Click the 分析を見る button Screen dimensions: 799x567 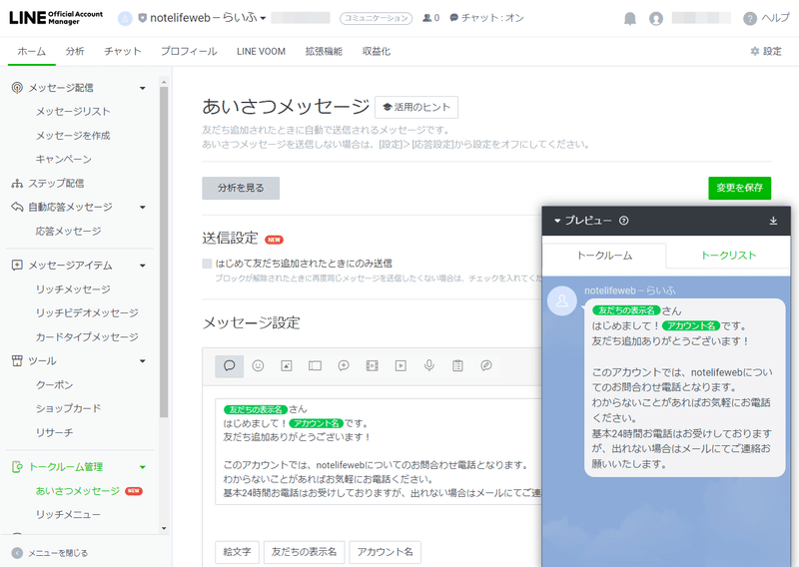241,188
